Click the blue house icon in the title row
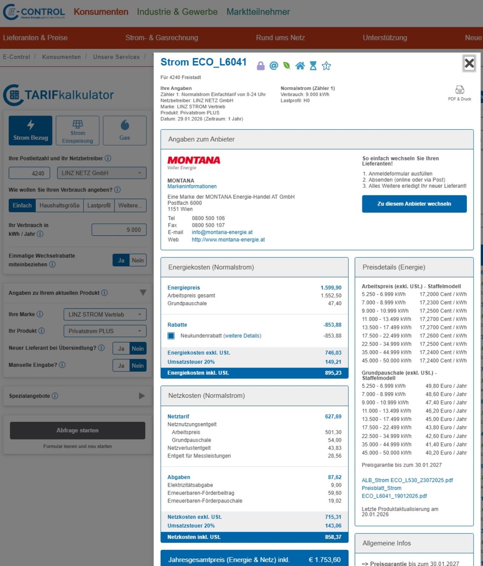483x566 pixels. (x=300, y=66)
